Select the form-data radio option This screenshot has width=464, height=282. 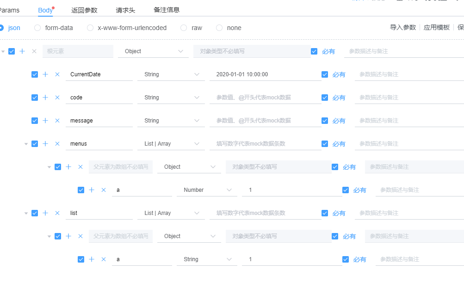coord(37,28)
